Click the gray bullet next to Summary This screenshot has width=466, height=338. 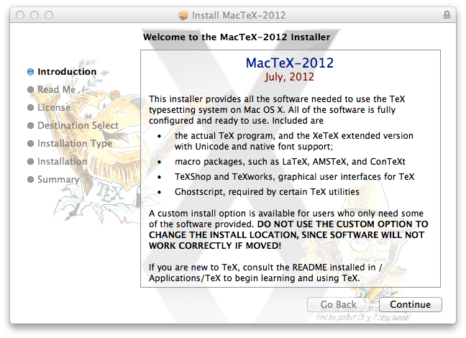pos(30,179)
